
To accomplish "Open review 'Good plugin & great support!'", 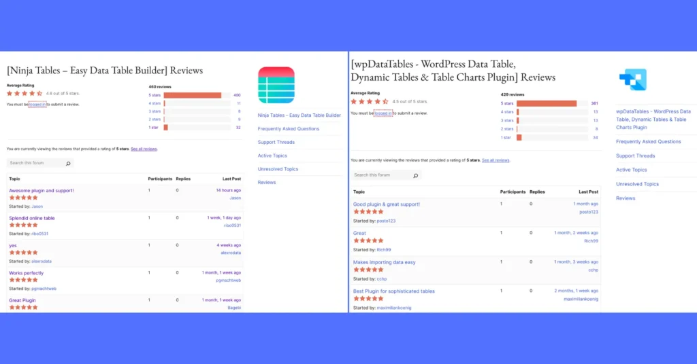I will (387, 204).
